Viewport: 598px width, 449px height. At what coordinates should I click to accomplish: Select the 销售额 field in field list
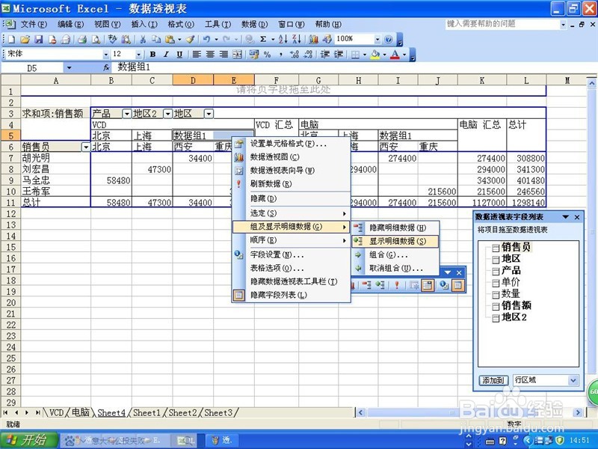pyautogui.click(x=516, y=305)
